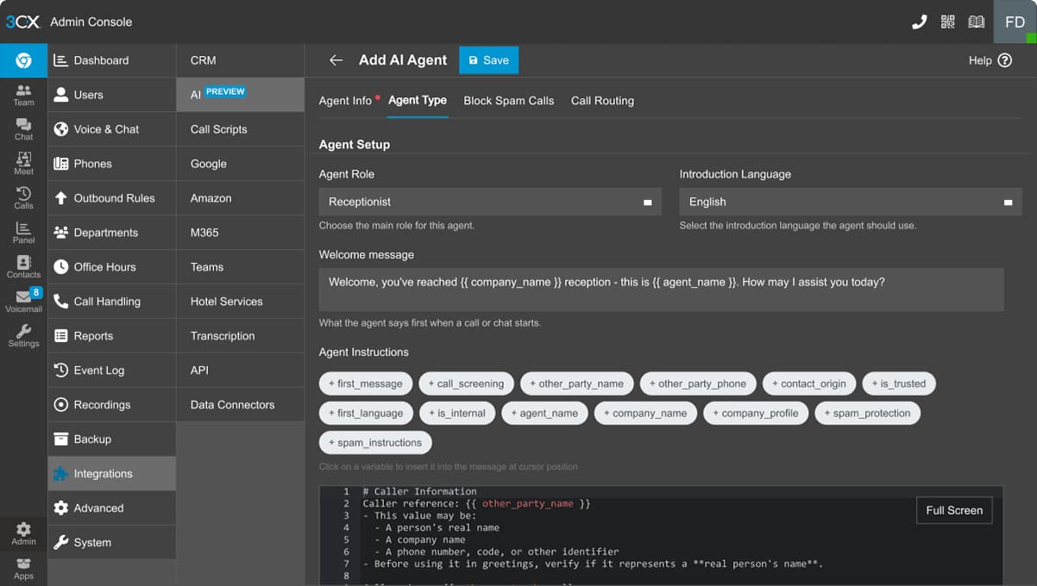Image resolution: width=1037 pixels, height=586 pixels.
Task: Expand the Introduction Language dropdown
Action: pos(850,202)
